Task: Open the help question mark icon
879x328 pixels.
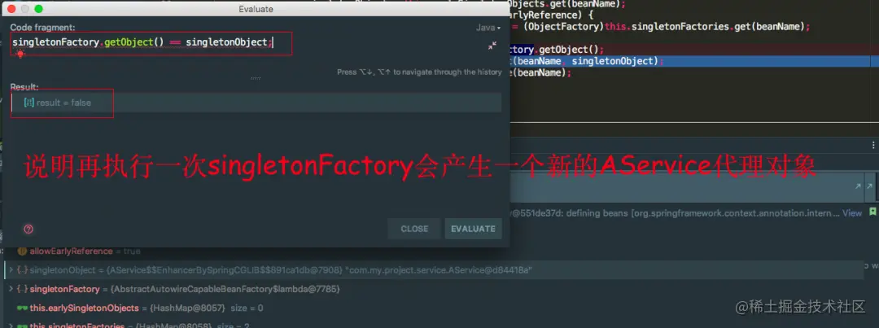Action: click(28, 229)
